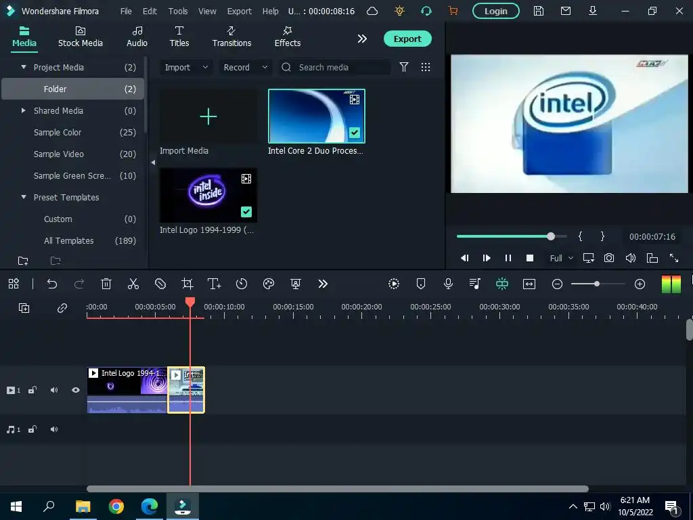Open the cloud storage icon
This screenshot has height=520, width=693.
coord(372,11)
